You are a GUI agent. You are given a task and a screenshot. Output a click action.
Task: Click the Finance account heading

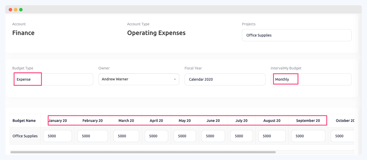(23, 33)
